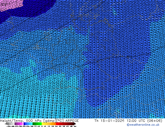Screen dimensions: 165x127
Task: Click the dark right arrow of color scale
Action: [x=75, y=124]
